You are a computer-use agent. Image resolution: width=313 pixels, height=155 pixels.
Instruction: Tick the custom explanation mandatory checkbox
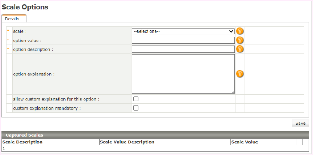[x=136, y=108]
